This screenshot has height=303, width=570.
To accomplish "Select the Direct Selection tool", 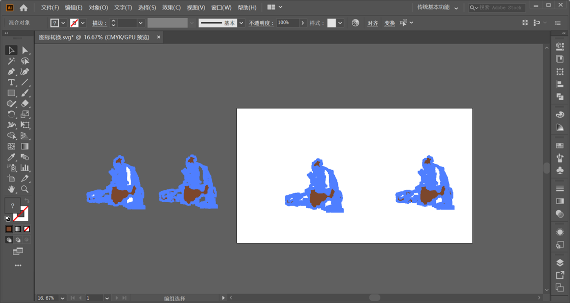I will pos(25,50).
